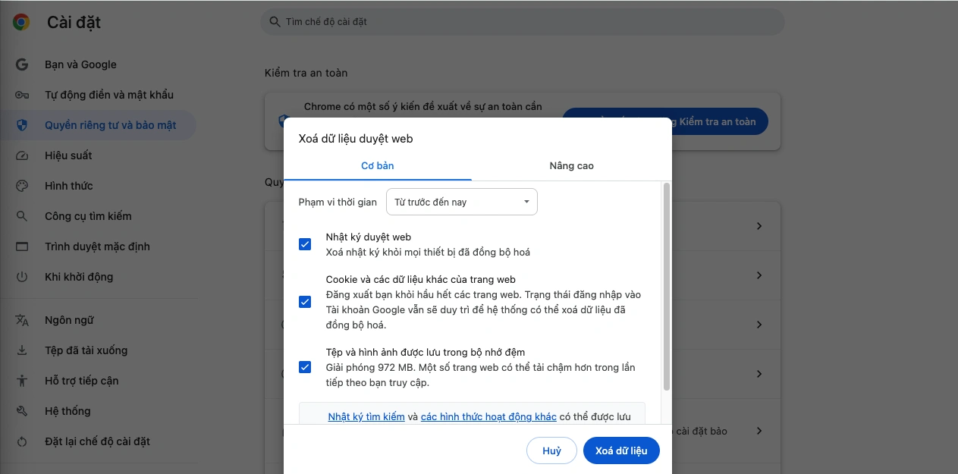Open the Phạm vi thời gian dropdown
The image size is (958, 474).
pos(461,202)
